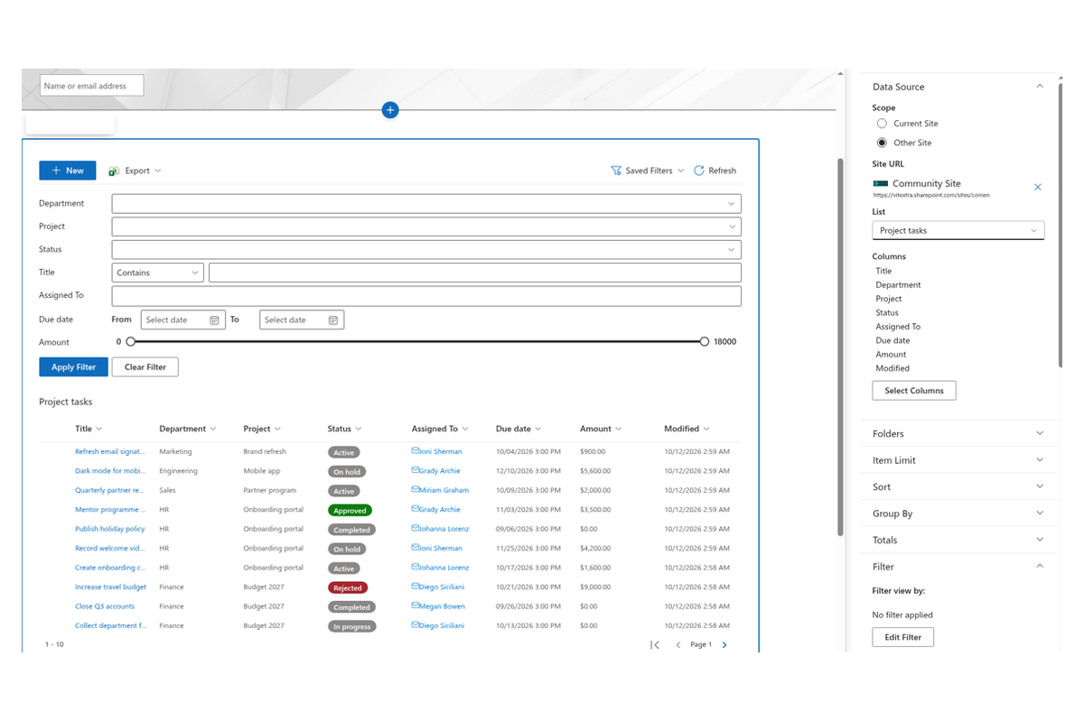Click the page vertical scrollbar

coord(842,347)
